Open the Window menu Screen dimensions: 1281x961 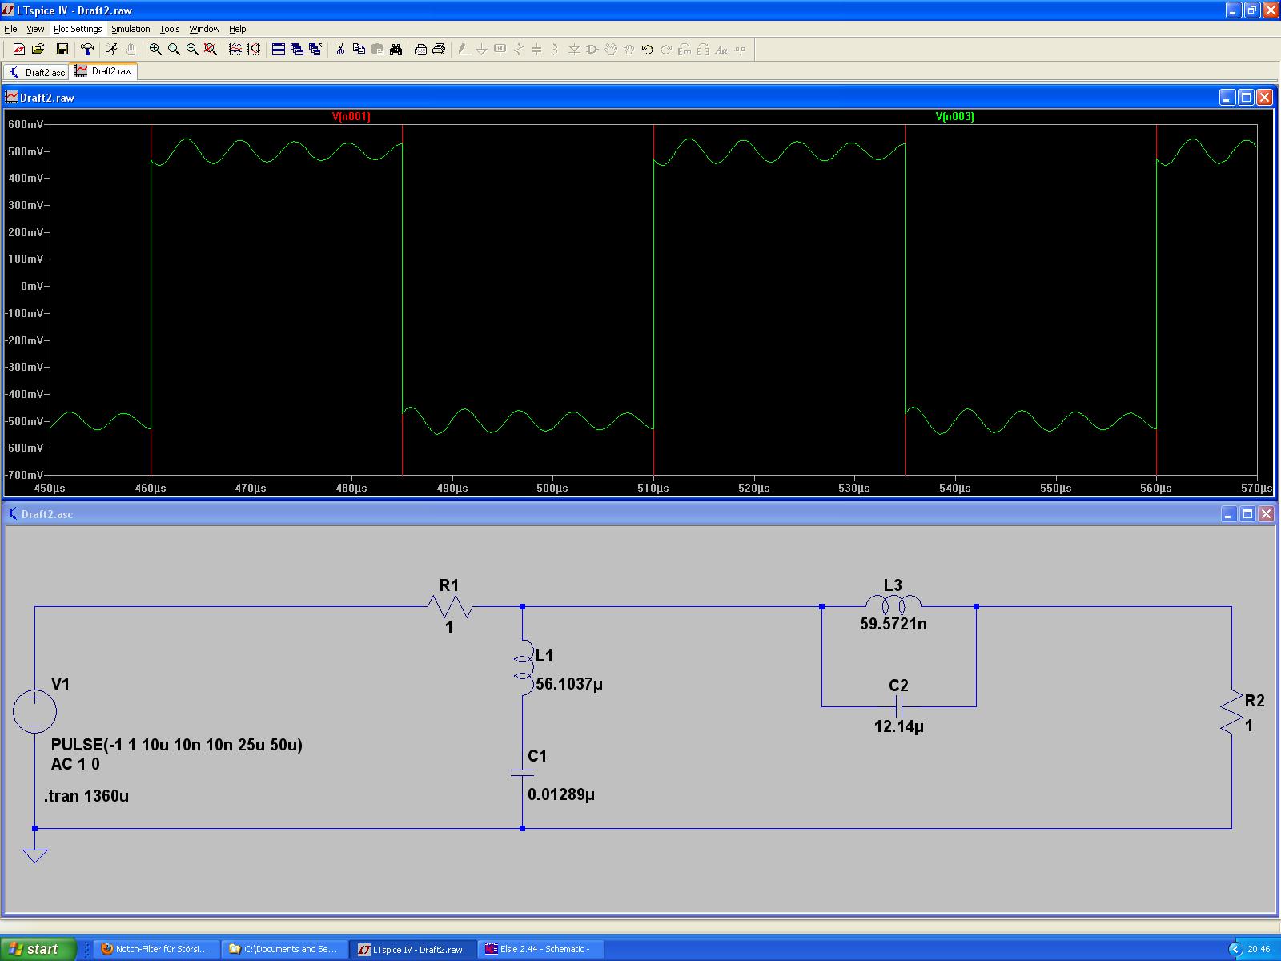pyautogui.click(x=204, y=29)
